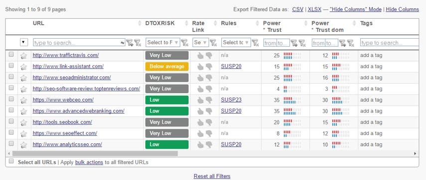Open the selection dropdown arrow box
This screenshot has height=180, width=426.
click(24, 43)
